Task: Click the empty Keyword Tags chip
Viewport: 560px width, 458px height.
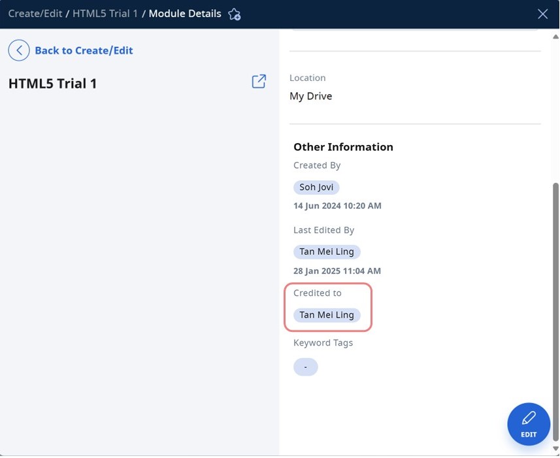Action: pyautogui.click(x=305, y=367)
